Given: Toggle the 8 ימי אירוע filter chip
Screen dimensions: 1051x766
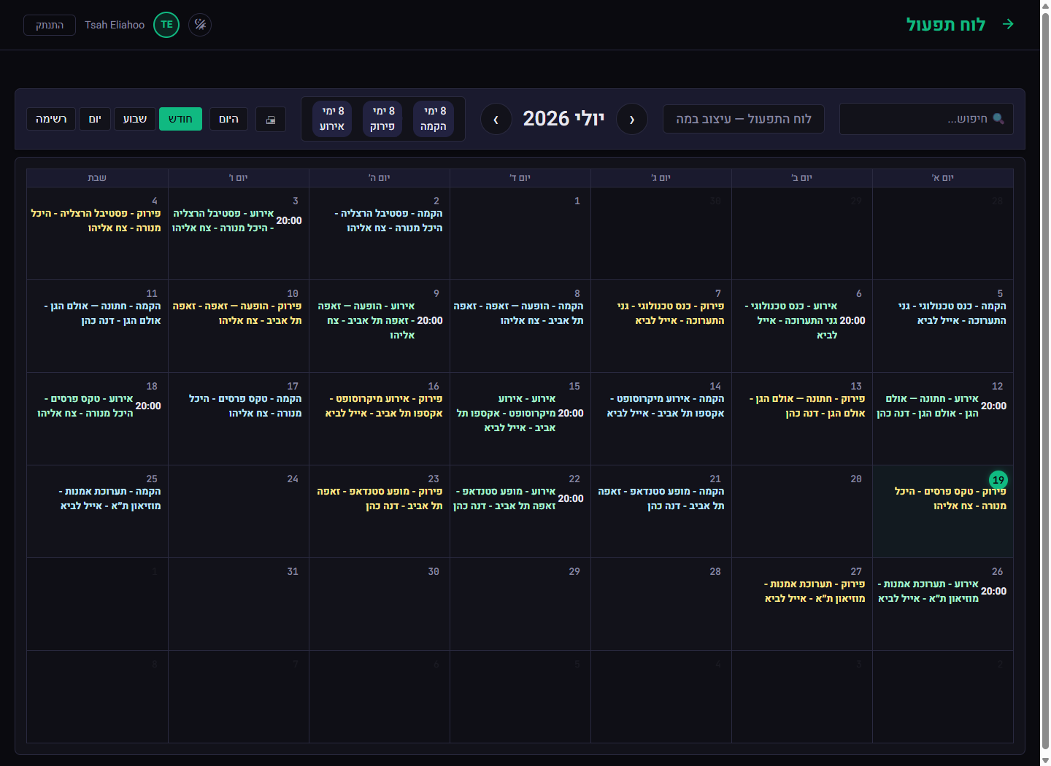Looking at the screenshot, I should [x=332, y=119].
